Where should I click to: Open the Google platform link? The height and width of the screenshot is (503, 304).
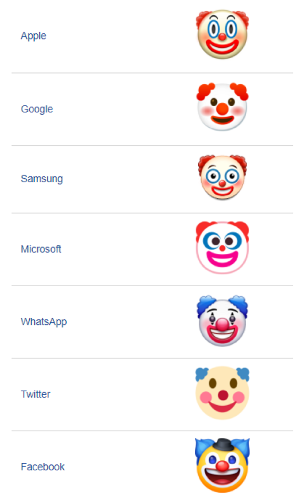click(x=37, y=109)
